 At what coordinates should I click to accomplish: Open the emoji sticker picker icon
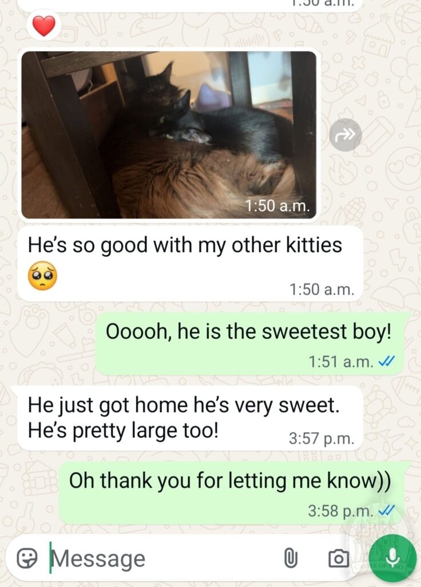27,558
